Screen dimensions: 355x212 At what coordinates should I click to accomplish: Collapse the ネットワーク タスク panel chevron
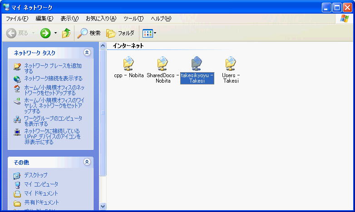87,53
